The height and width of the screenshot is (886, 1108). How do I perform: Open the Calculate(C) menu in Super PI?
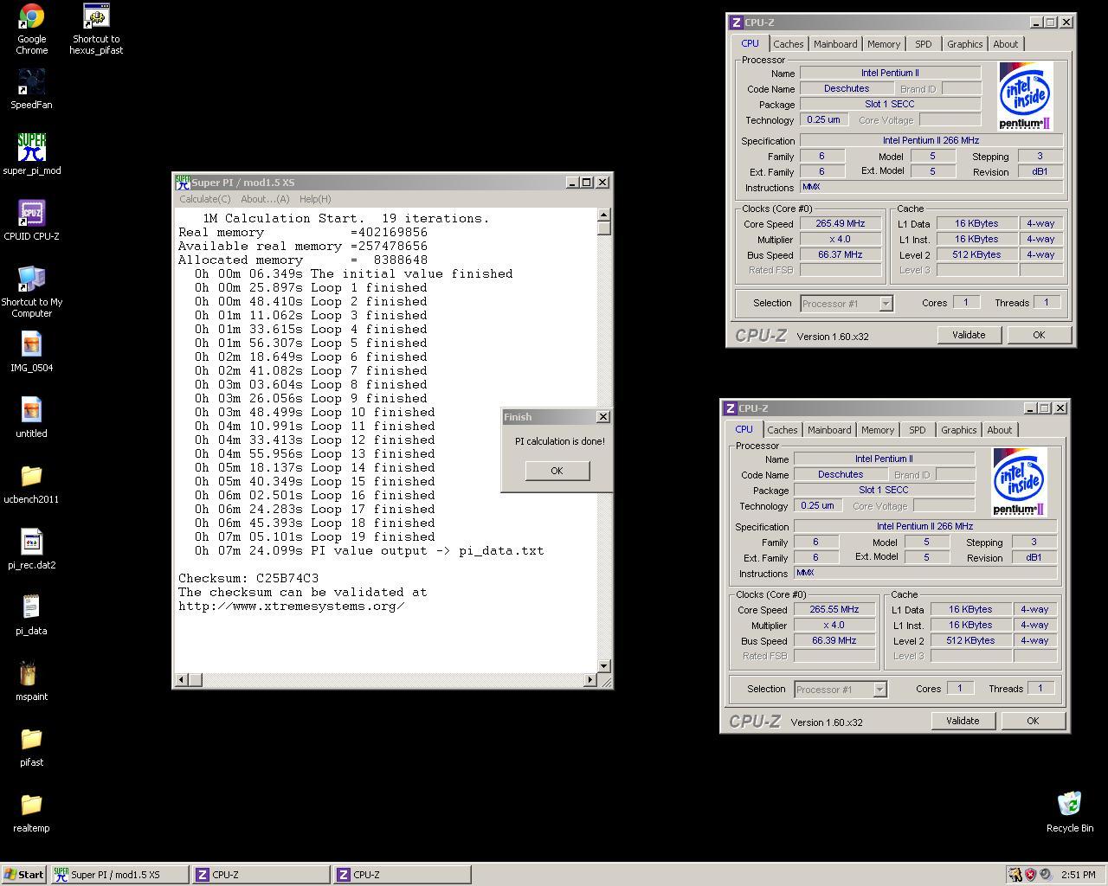(x=205, y=199)
